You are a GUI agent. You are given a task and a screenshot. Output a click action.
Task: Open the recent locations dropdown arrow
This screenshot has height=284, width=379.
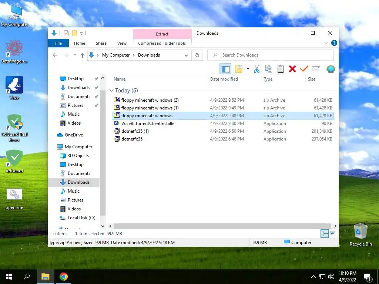point(75,55)
